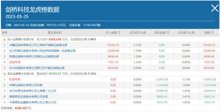Image resolution: width=221 pixels, height=112 pixels.
Task: Click the 1.60% sell ratio cell
Action: click(186, 85)
